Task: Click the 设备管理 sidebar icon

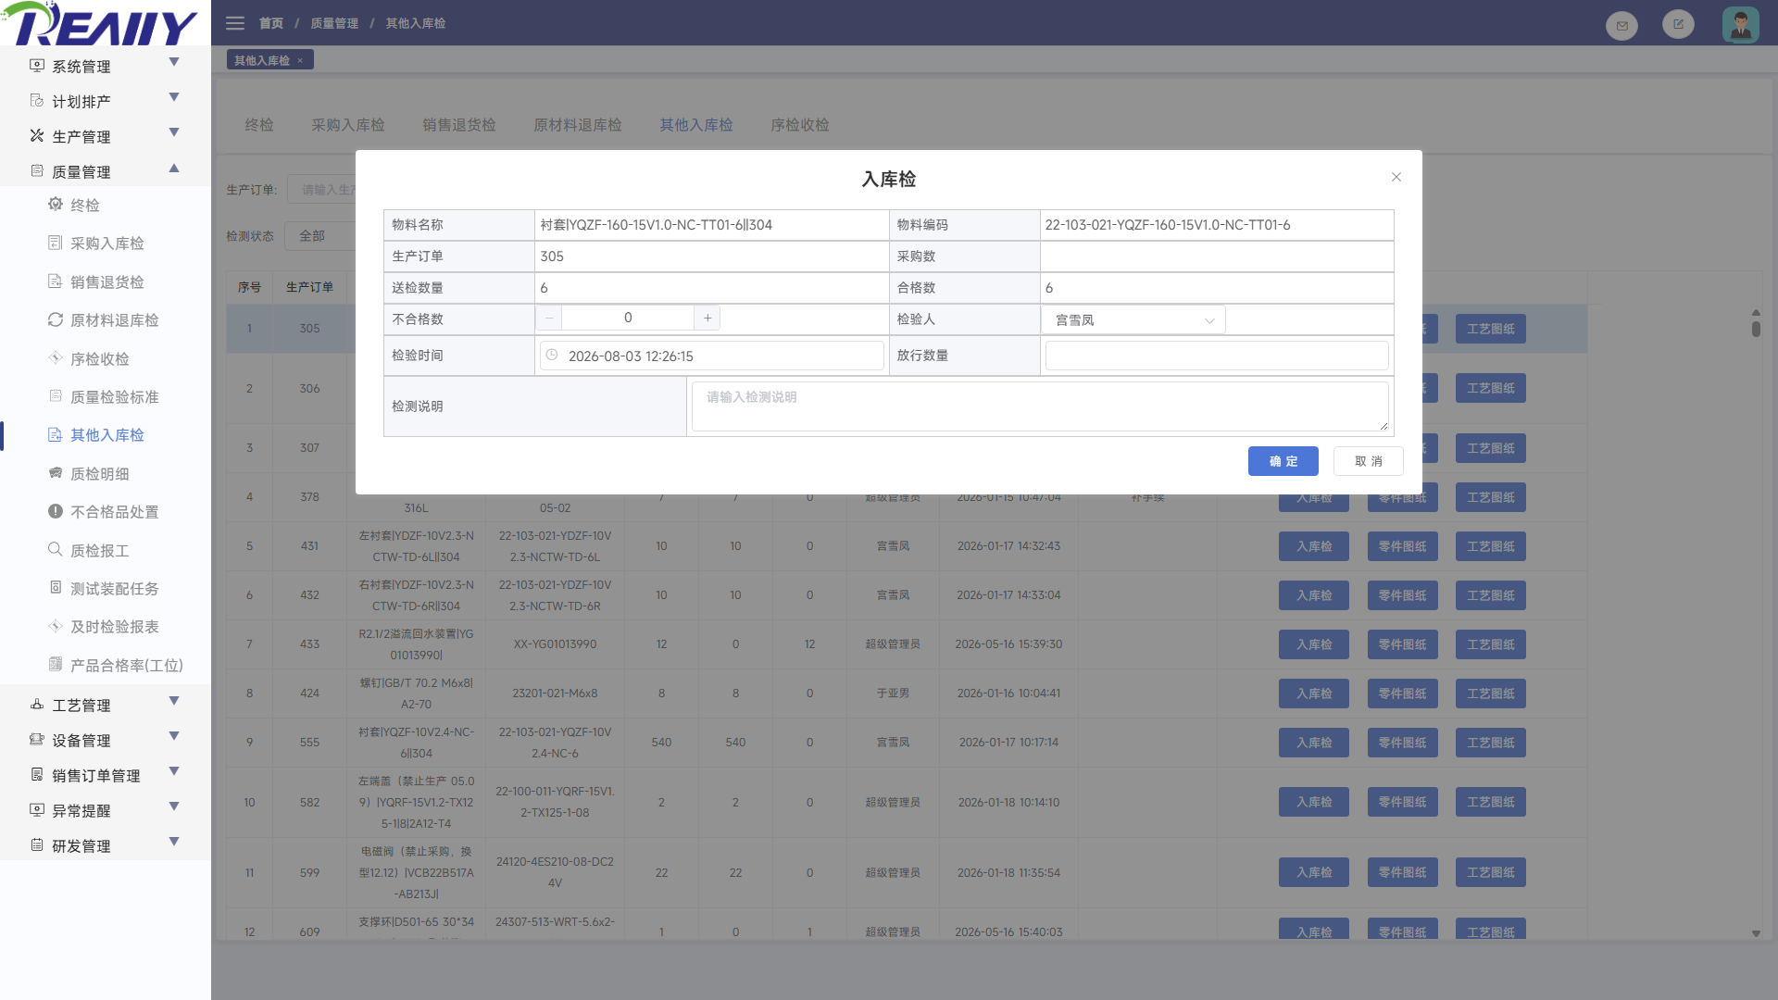Action: click(37, 740)
